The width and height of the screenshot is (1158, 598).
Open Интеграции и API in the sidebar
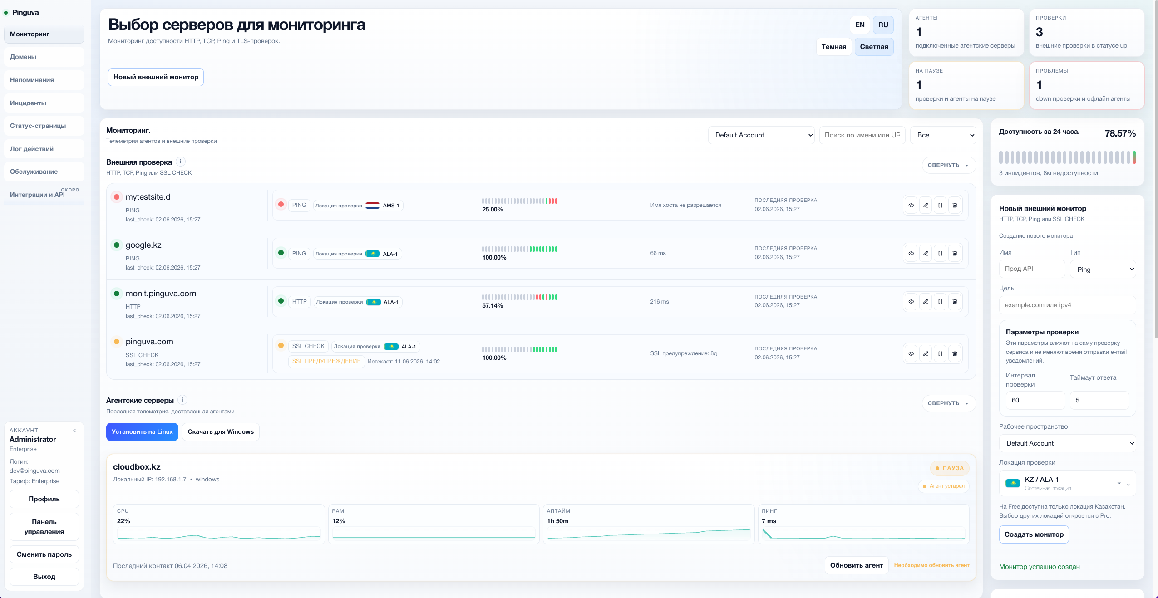pos(44,195)
